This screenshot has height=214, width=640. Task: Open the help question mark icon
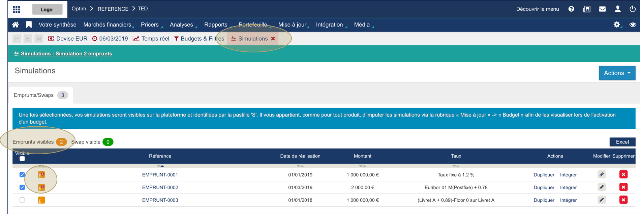[571, 9]
